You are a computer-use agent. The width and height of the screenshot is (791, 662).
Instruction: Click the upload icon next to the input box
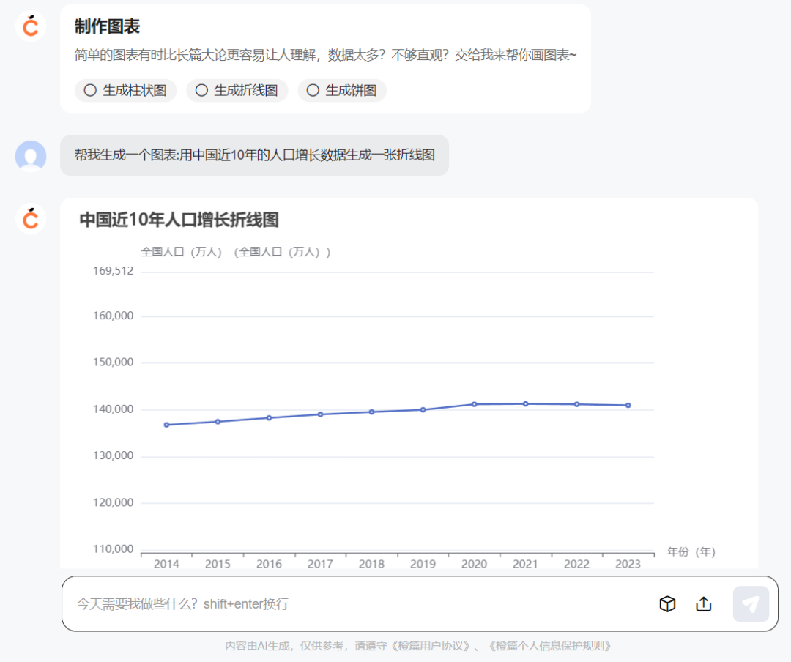[703, 603]
